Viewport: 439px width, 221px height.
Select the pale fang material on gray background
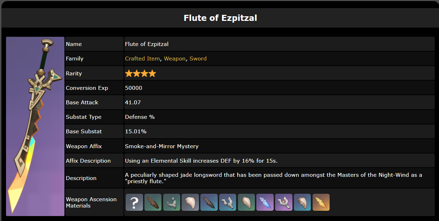point(190,202)
